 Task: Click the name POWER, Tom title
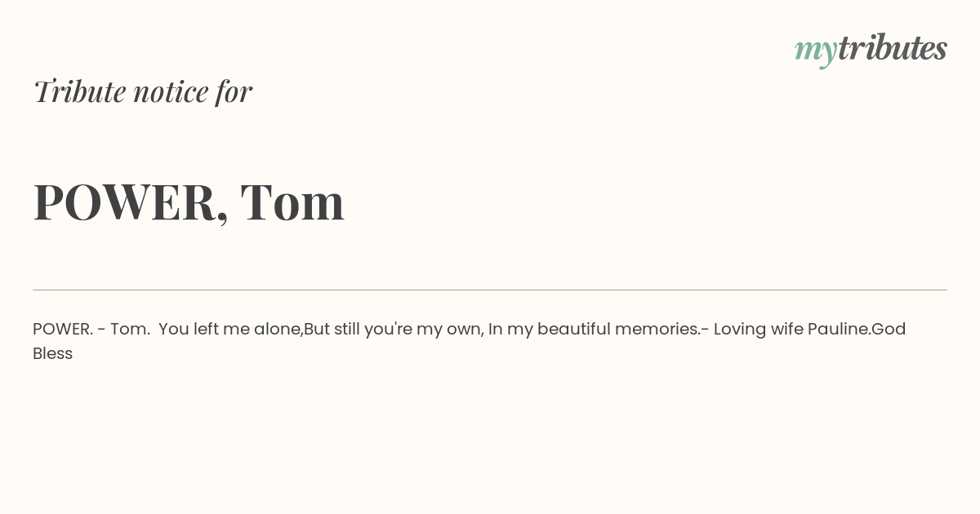[x=189, y=202]
